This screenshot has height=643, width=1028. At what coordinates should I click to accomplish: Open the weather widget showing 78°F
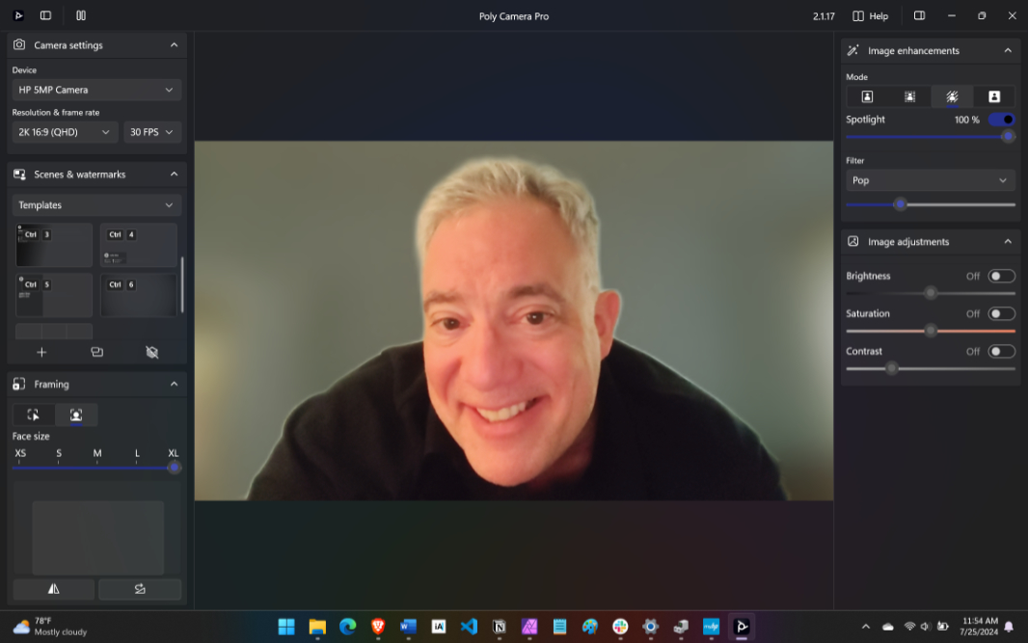tap(50, 627)
